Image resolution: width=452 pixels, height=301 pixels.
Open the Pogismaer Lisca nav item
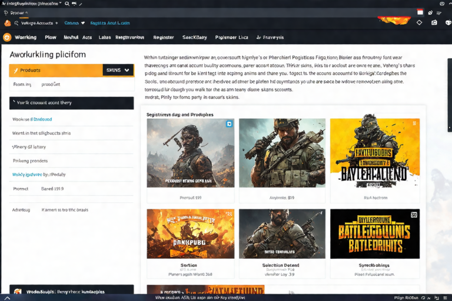(x=231, y=37)
